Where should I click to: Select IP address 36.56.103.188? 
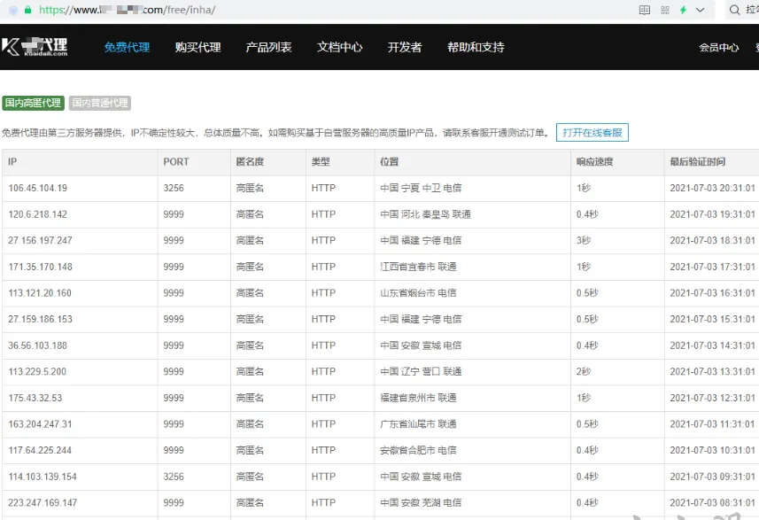(x=37, y=345)
